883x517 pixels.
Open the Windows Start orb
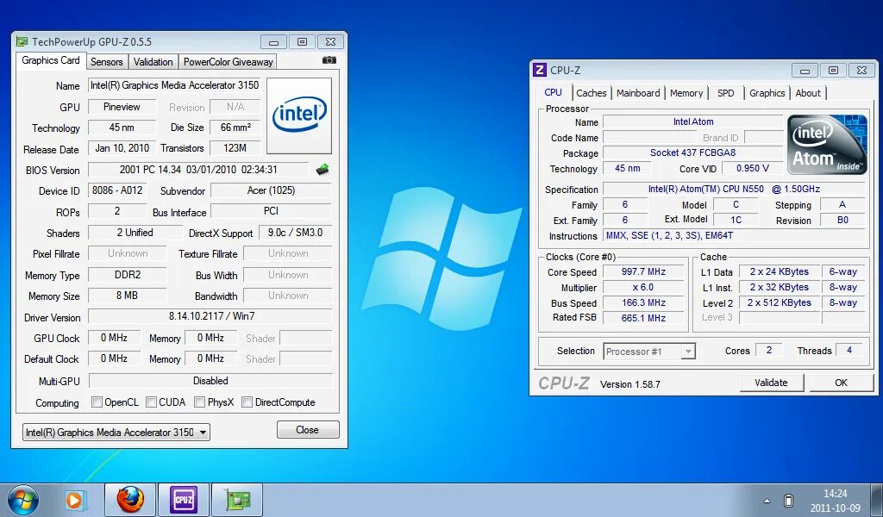(23, 500)
